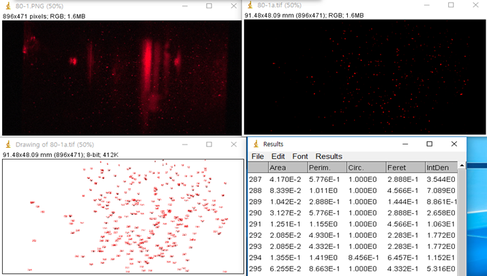The image size is (487, 276).
Task: Open the Results menu in Results window
Action: pos(329,156)
